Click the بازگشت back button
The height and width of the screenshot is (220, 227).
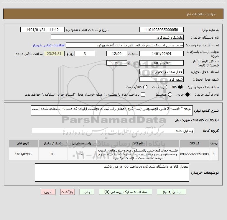click(68, 192)
